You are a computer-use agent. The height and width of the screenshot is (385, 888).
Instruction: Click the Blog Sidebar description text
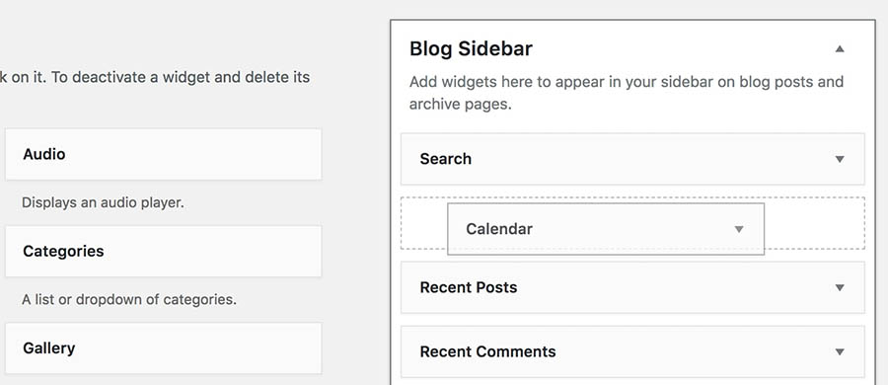[627, 93]
